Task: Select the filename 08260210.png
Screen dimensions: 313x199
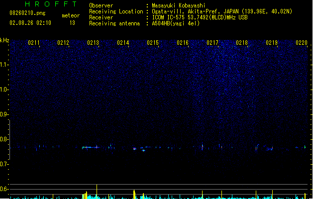Action: [27, 13]
